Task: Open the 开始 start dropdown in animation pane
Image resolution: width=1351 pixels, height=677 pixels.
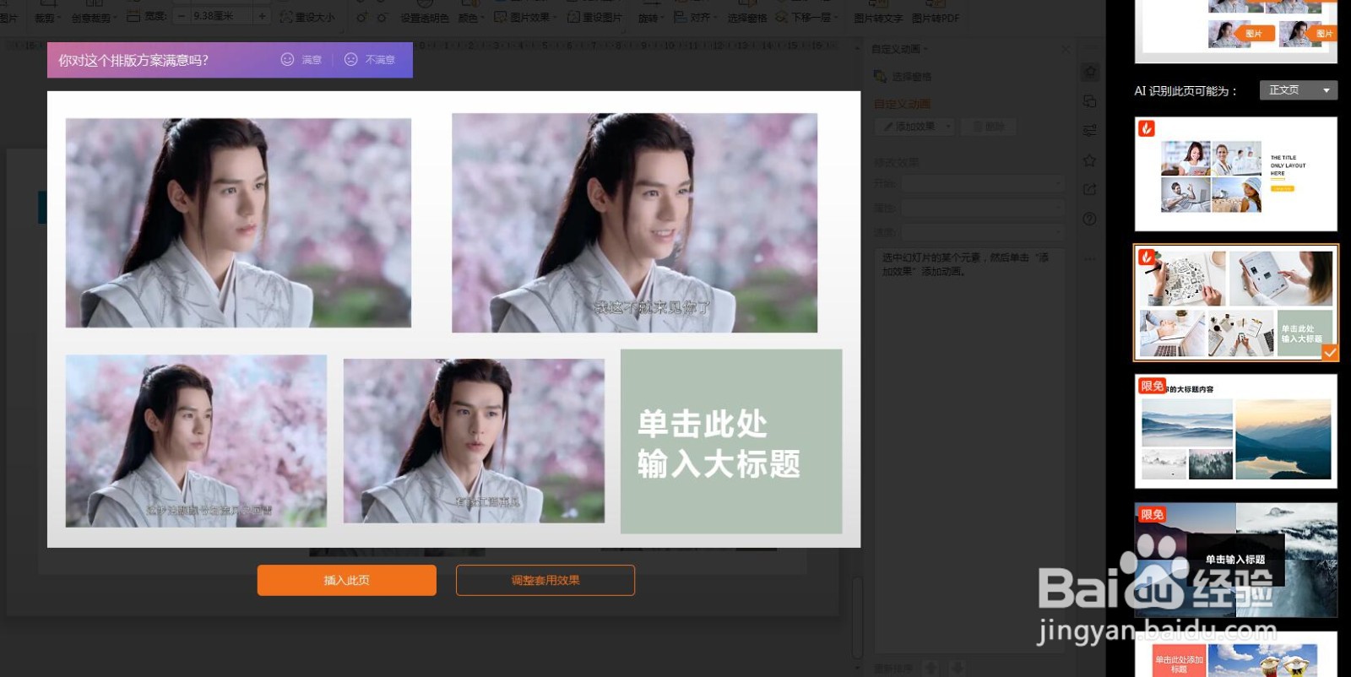Action: [x=984, y=183]
